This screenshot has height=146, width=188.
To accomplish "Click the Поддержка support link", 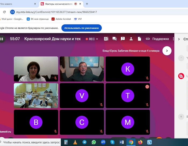I will (160, 39).
